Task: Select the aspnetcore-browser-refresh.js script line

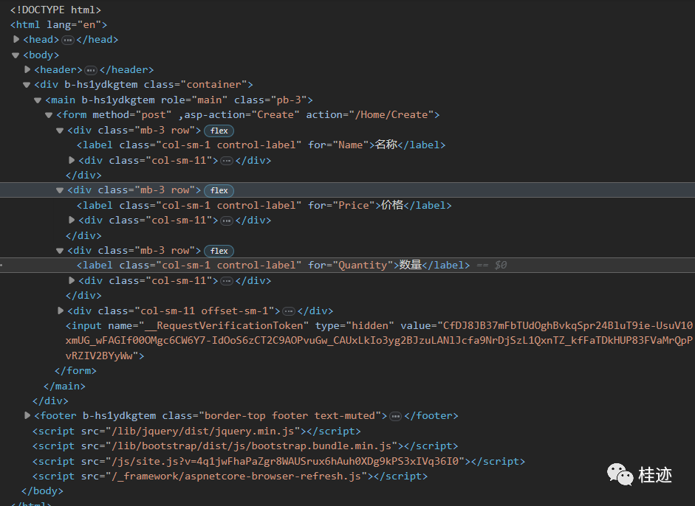Action: pos(230,476)
